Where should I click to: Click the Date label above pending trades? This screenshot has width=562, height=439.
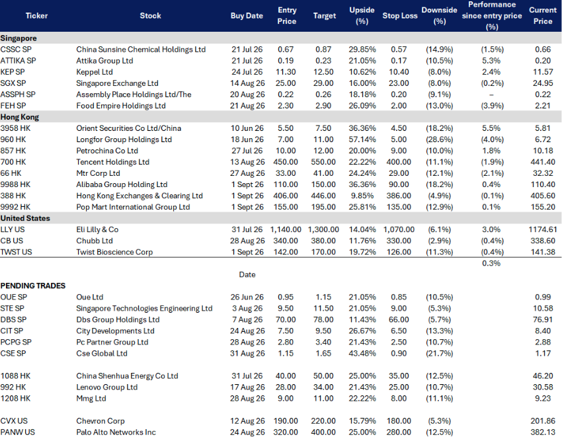tap(247, 274)
